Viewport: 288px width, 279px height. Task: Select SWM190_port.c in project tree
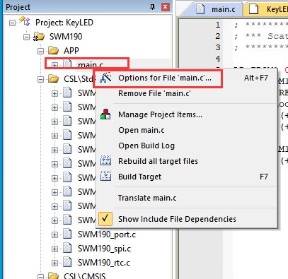point(107,235)
